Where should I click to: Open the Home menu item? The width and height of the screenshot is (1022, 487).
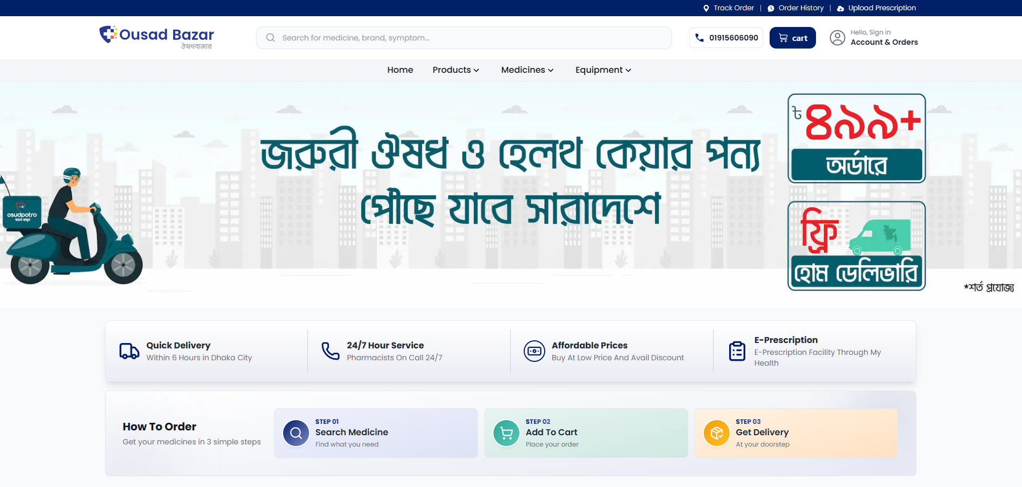(400, 70)
